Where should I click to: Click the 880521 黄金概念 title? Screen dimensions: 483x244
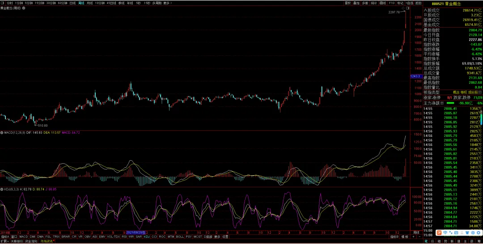tap(446, 4)
